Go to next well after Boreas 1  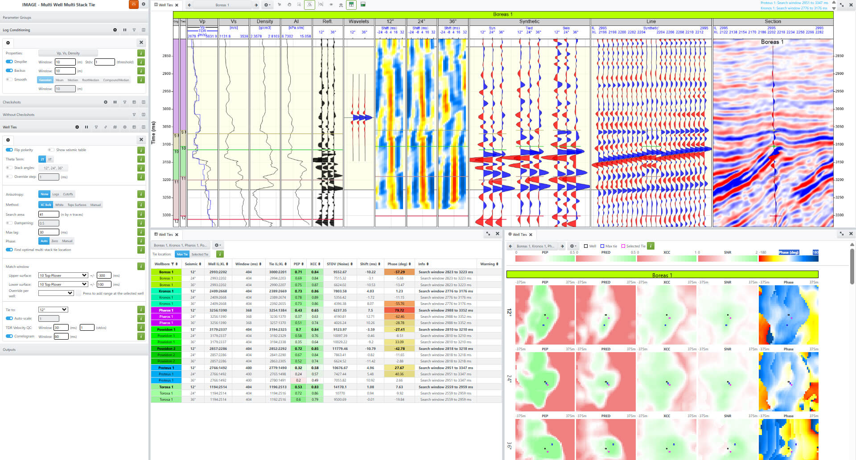256,5
